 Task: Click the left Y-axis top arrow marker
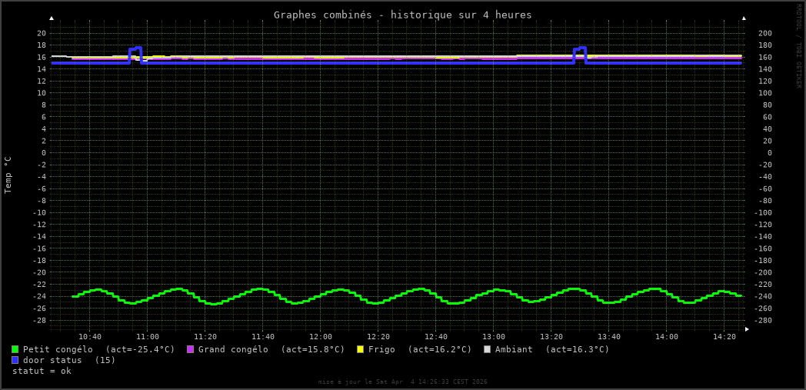click(52, 18)
